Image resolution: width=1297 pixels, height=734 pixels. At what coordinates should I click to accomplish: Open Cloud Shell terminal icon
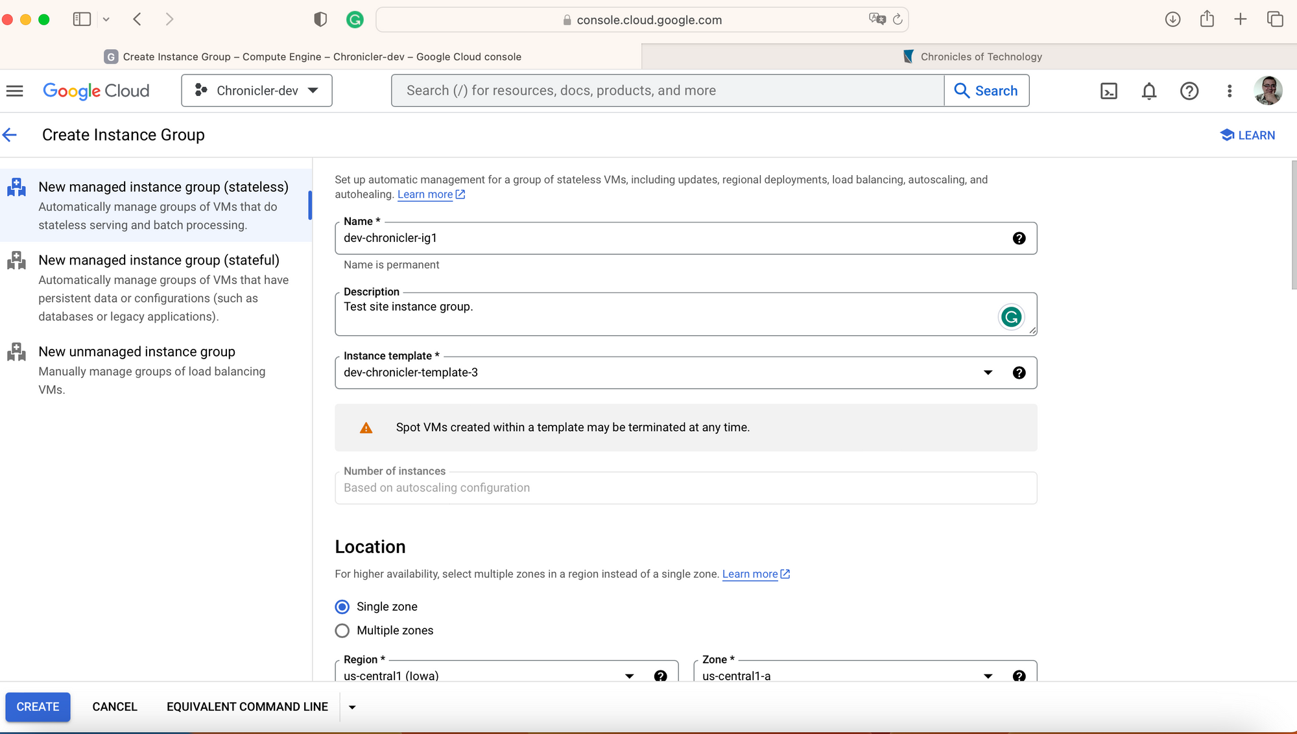click(x=1109, y=91)
